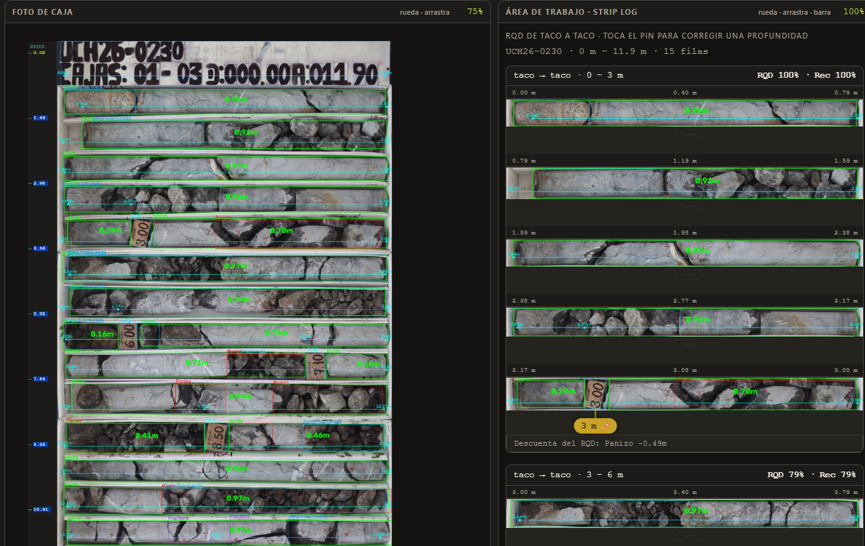Select the 7.44 depth marker on the ruler

pos(39,379)
